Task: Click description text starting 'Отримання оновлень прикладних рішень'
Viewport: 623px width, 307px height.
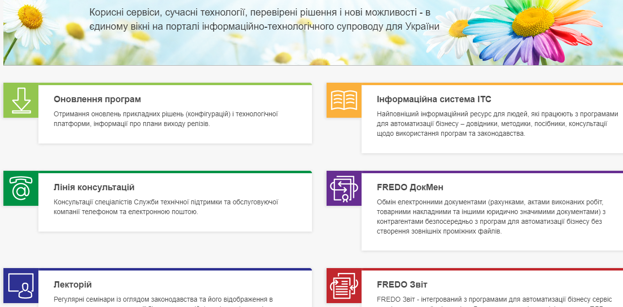Action: coord(166,119)
